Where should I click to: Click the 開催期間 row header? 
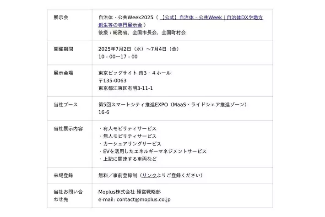tap(63, 49)
